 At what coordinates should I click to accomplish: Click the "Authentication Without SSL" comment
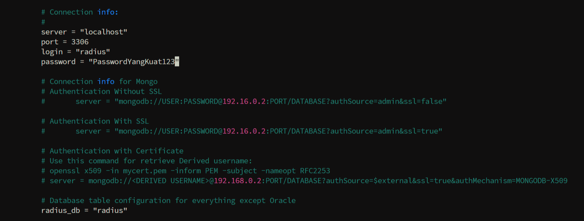coord(105,92)
